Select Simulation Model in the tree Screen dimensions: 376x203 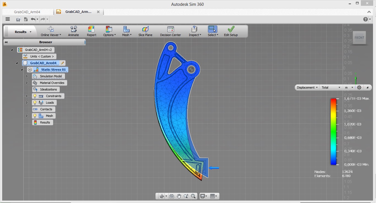pos(48,76)
